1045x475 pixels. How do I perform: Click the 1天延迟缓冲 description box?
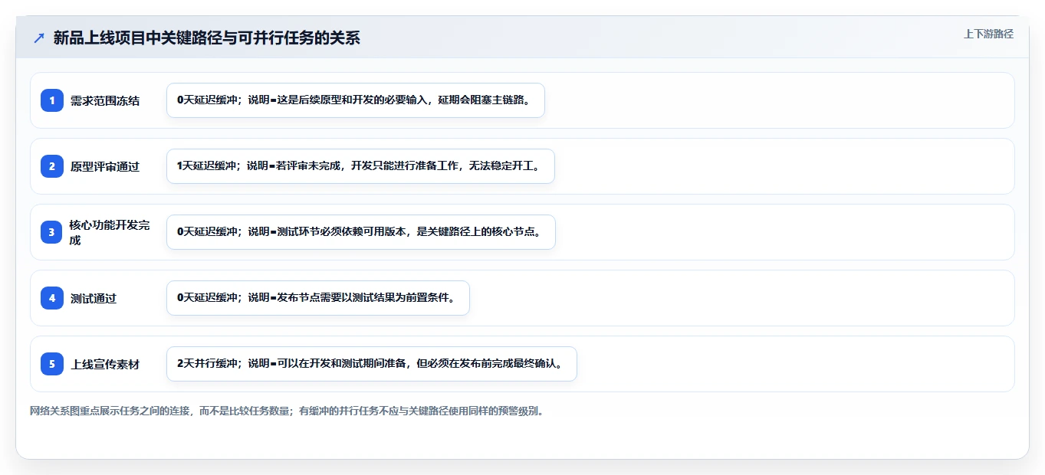click(x=360, y=166)
